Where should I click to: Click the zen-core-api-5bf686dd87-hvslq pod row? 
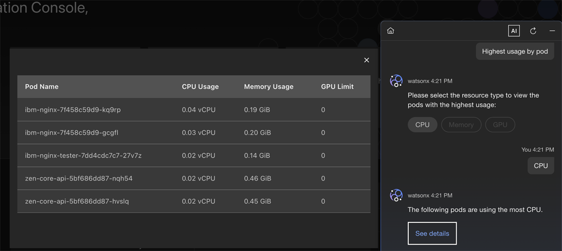77,201
